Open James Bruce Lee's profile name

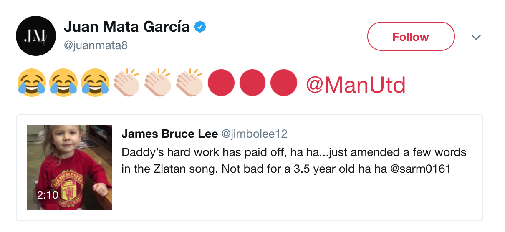tap(169, 134)
